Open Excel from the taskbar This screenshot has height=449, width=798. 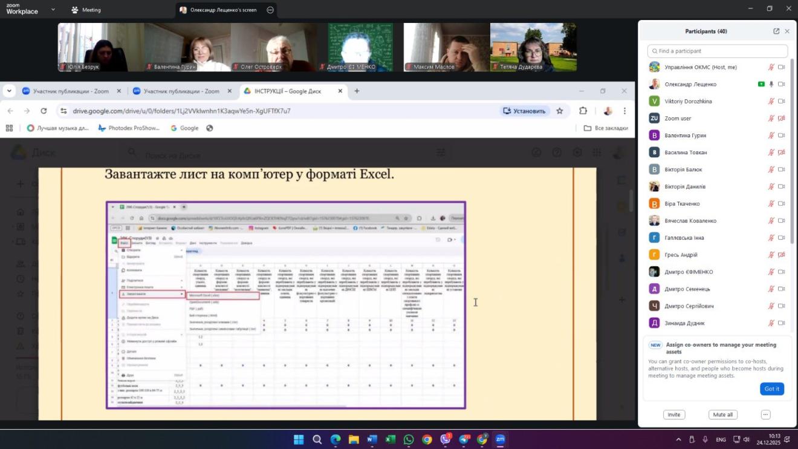(391, 439)
